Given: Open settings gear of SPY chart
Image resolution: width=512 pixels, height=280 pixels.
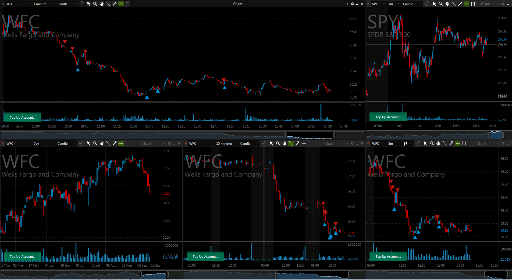Looking at the screenshot, I should pyautogui.click(x=503, y=4).
